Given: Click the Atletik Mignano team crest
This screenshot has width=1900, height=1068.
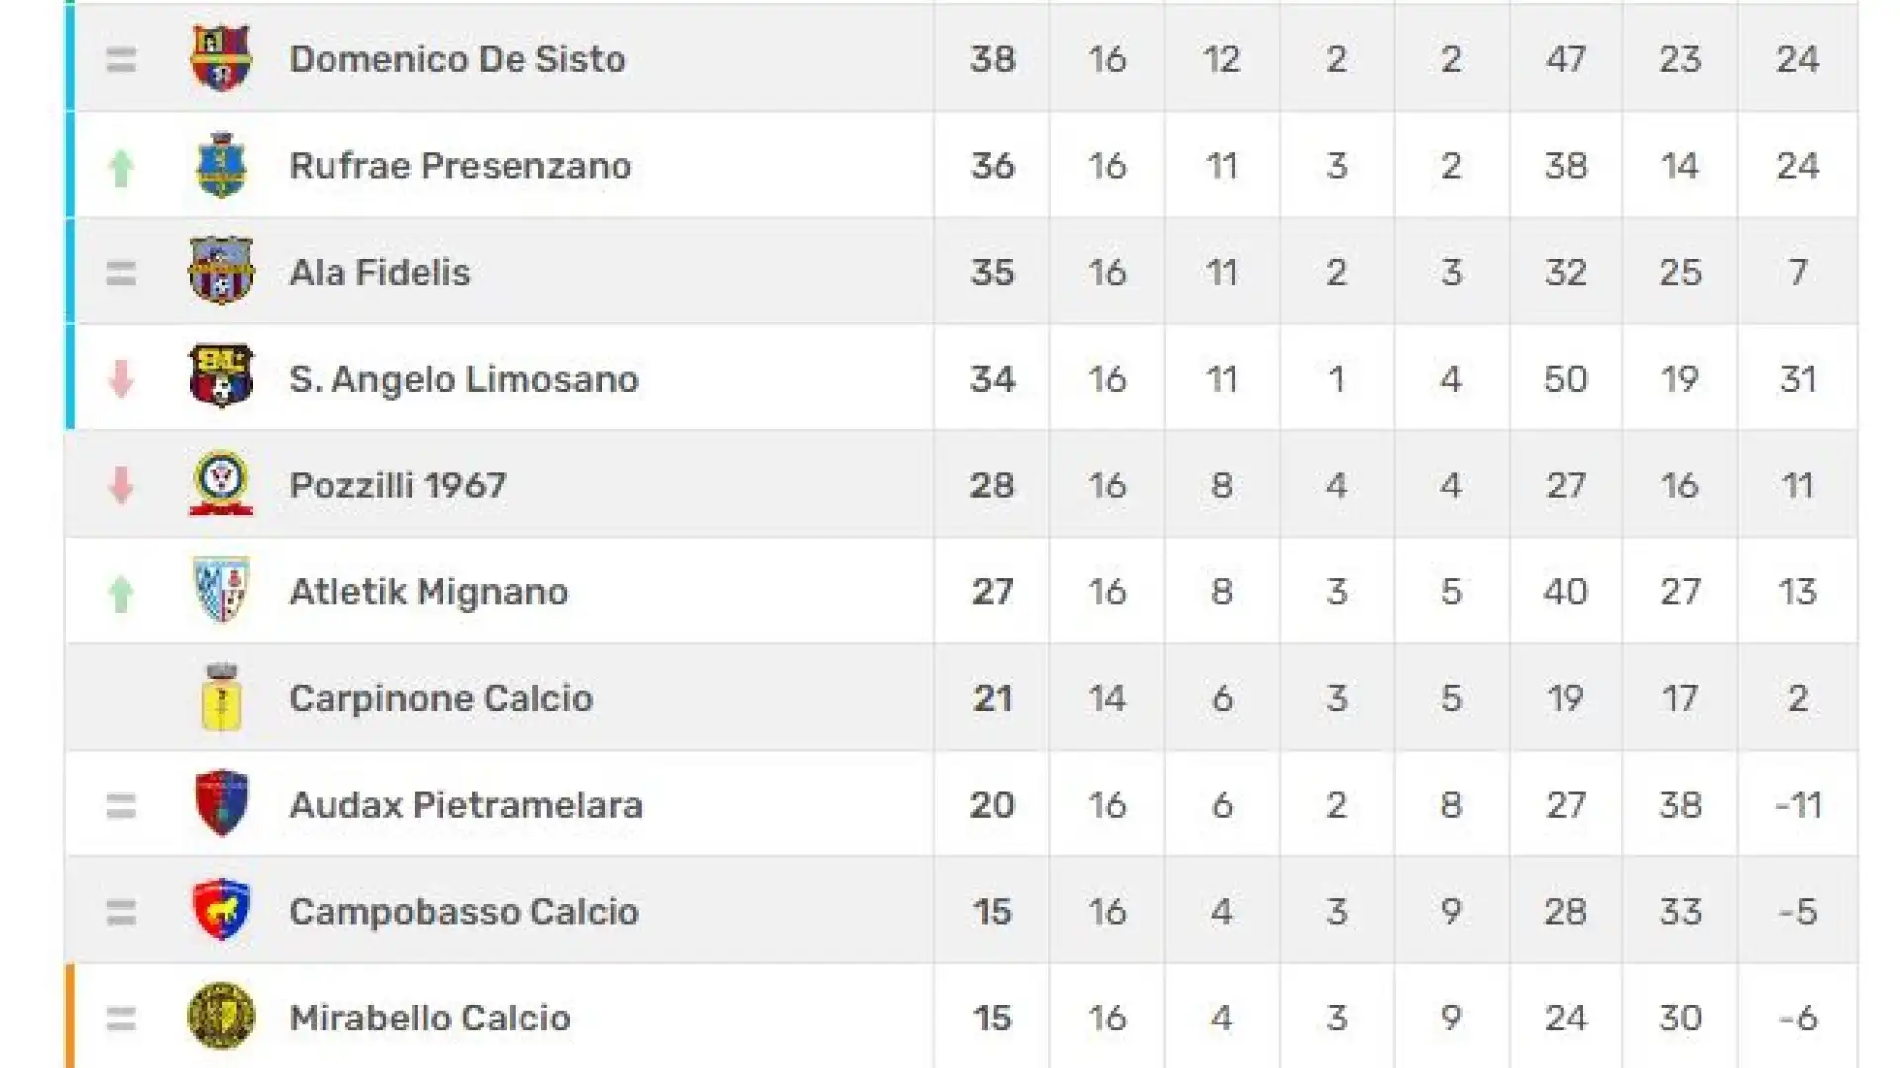Looking at the screenshot, I should click(222, 590).
